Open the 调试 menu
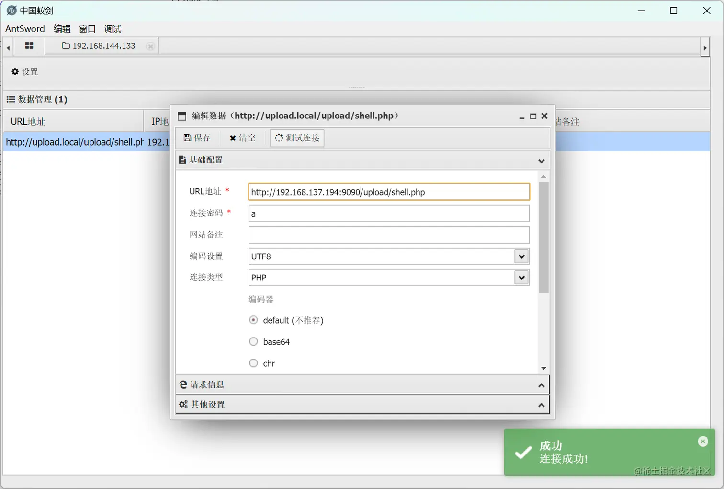724x489 pixels. (x=113, y=29)
